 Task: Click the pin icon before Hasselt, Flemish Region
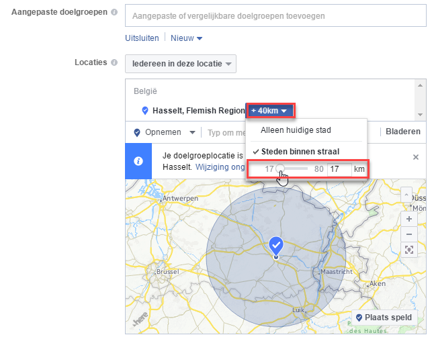coord(145,111)
